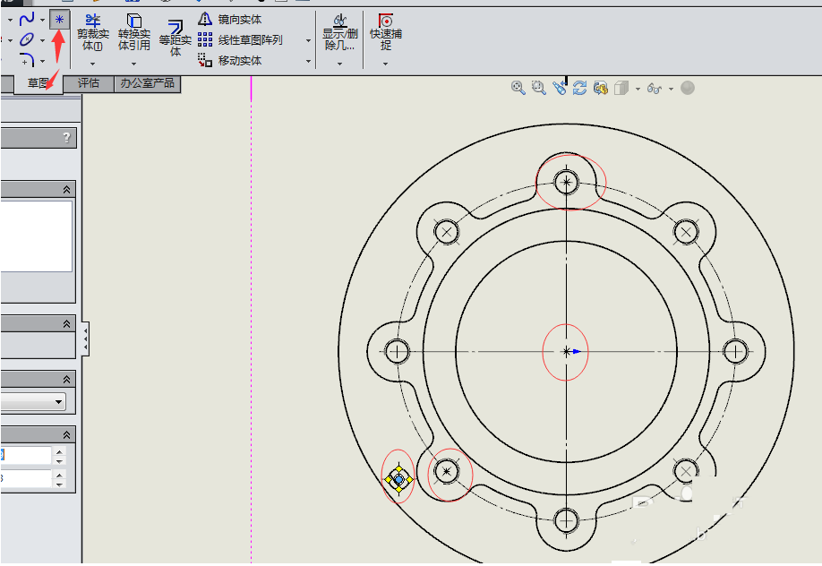Select the Ellipse tool

pos(25,39)
